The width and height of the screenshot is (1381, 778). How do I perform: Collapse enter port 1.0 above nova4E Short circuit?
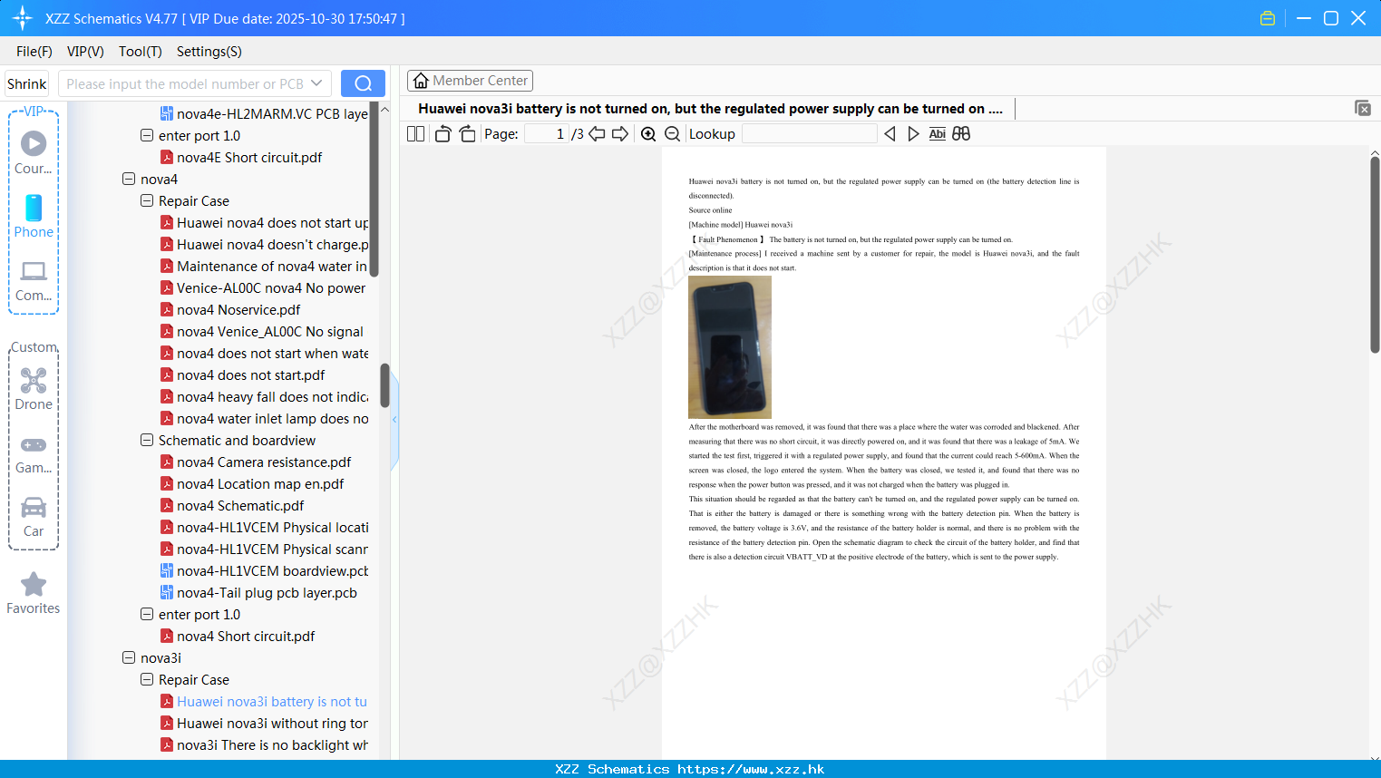click(147, 136)
